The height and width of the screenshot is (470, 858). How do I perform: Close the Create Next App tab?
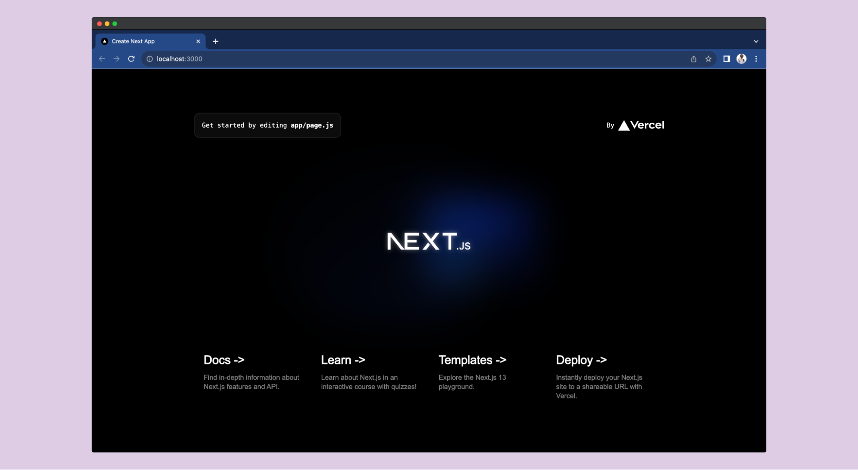[198, 41]
